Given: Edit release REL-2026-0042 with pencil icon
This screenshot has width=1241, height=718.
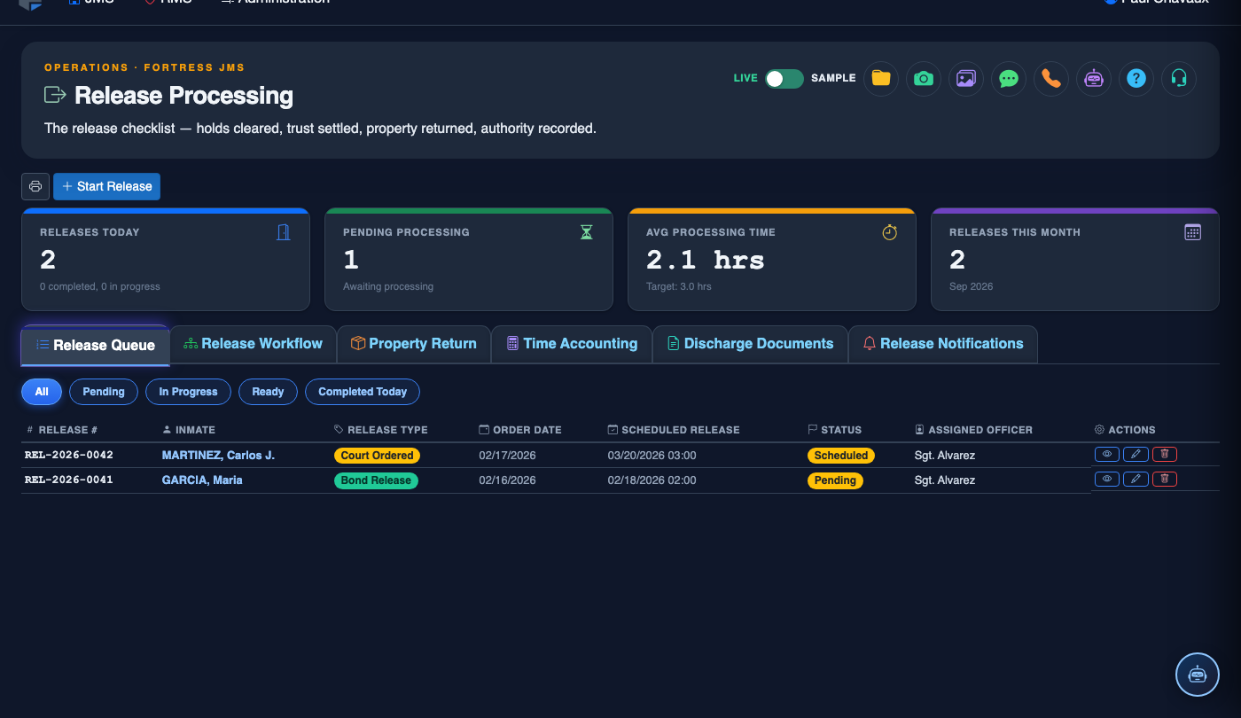Looking at the screenshot, I should tap(1136, 454).
